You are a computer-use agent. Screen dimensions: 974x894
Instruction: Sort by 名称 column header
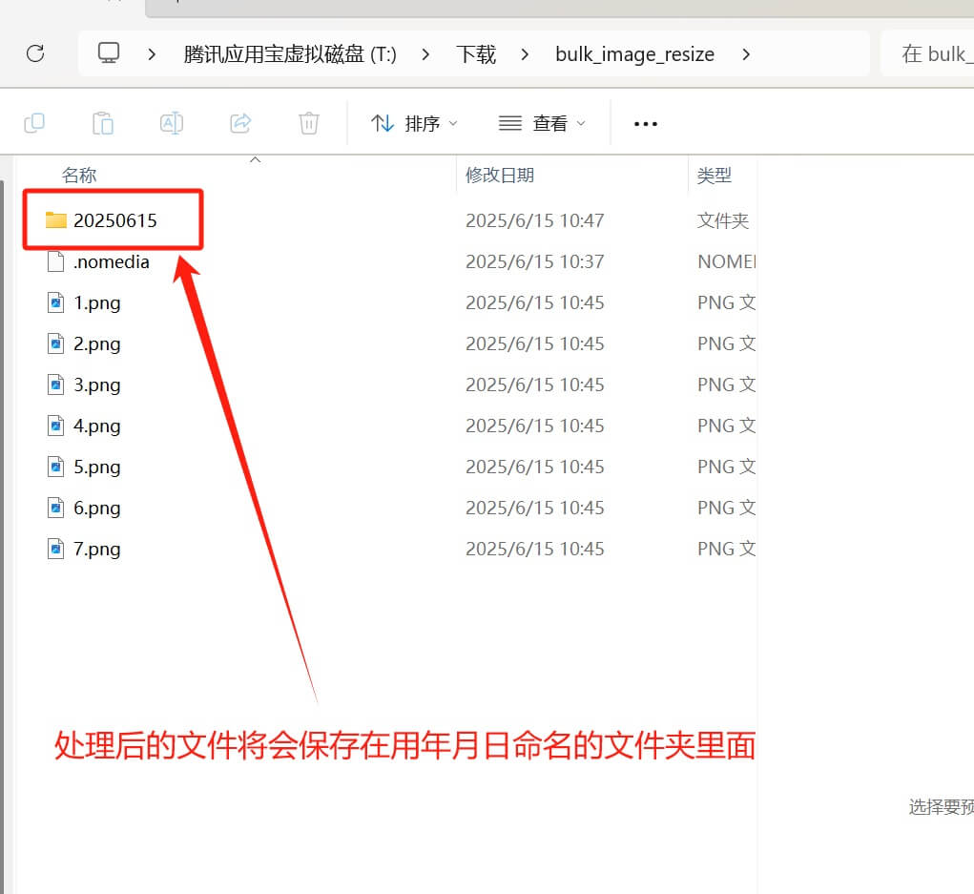point(79,176)
